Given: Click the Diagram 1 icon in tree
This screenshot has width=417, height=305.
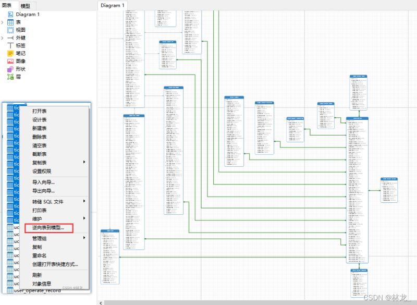Looking at the screenshot, I should [10, 15].
